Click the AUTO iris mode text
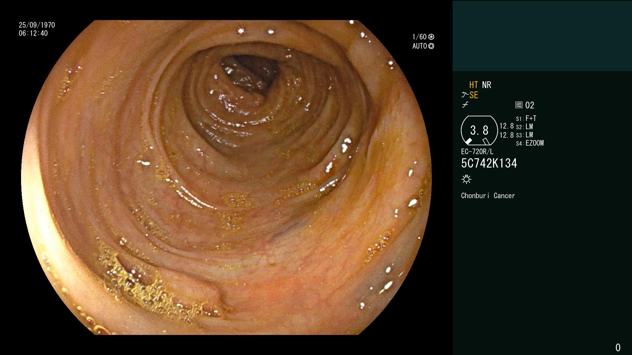The image size is (632, 355). pos(420,46)
